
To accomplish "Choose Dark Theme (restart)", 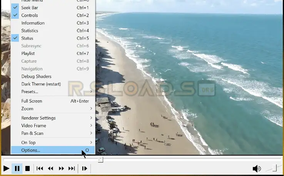I will click(53, 84).
